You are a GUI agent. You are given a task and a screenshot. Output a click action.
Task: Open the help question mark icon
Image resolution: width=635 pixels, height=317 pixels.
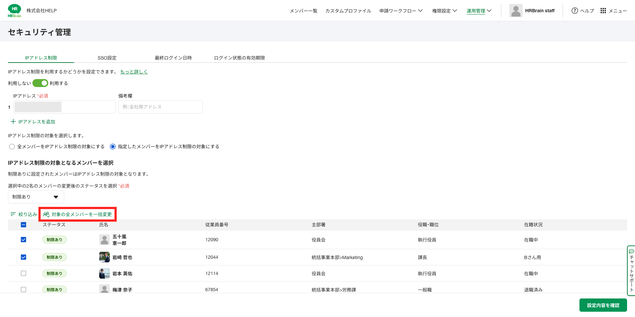575,11
